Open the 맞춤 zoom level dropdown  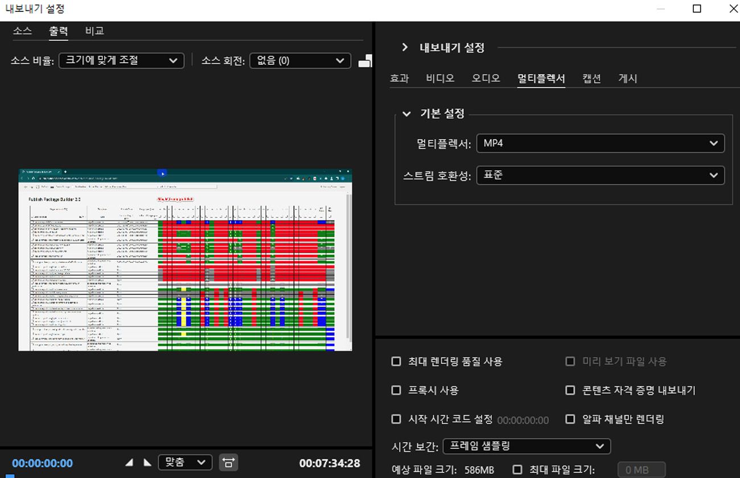[184, 462]
